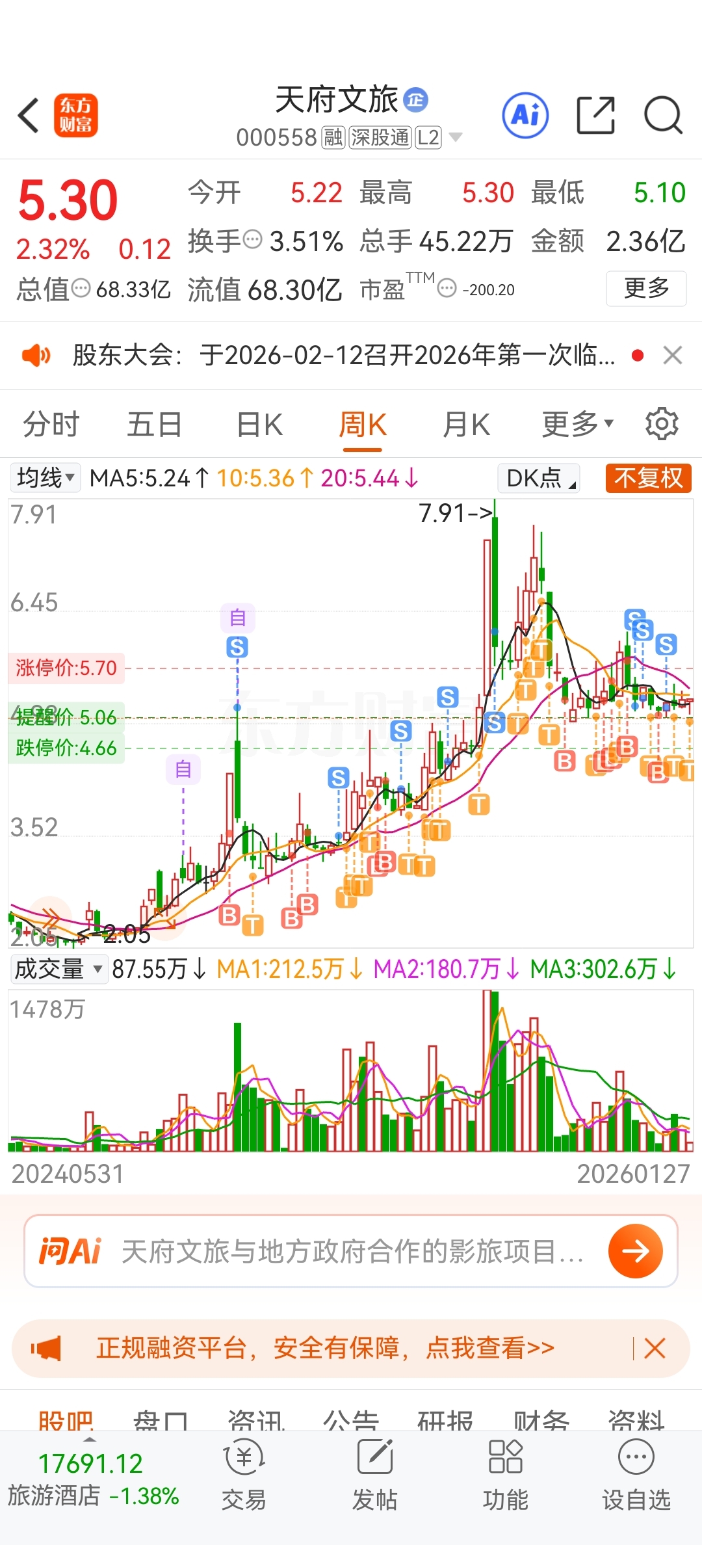Open the 东方财富 home logo
702x1545 pixels.
point(76,116)
